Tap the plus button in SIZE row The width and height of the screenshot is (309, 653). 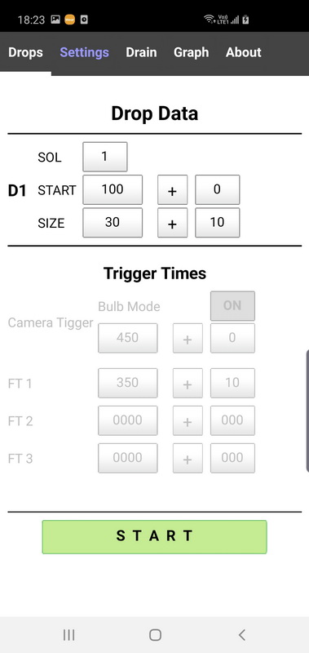[x=172, y=223]
